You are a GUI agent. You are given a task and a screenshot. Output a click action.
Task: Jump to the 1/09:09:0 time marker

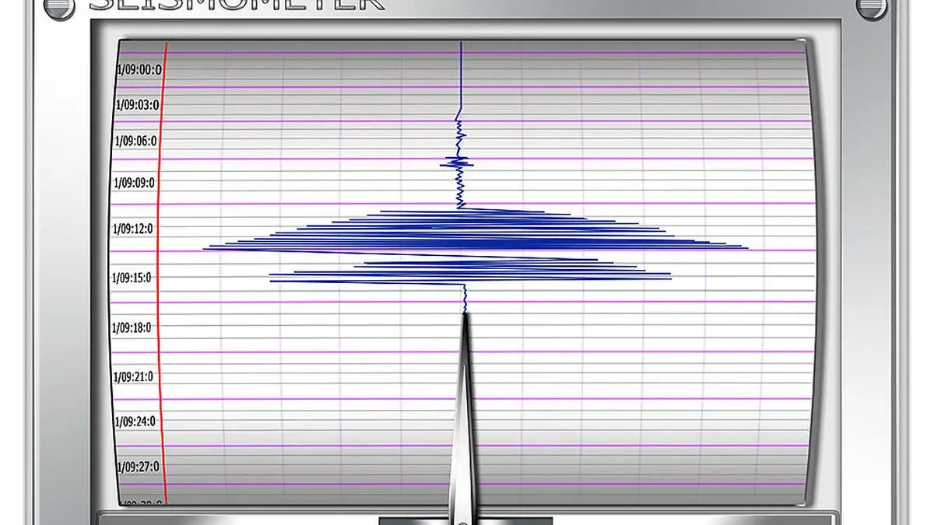click(x=135, y=184)
